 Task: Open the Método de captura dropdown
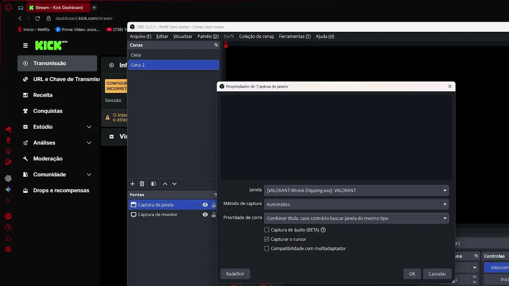(356, 204)
